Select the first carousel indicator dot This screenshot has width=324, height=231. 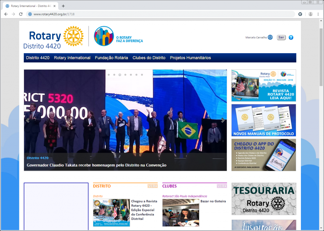coord(109,75)
